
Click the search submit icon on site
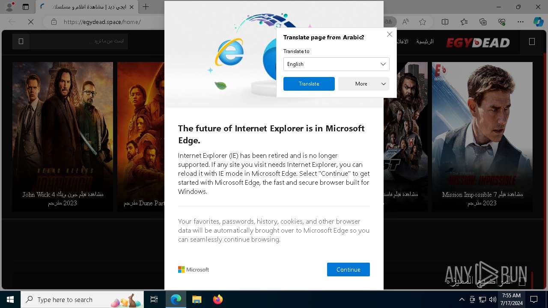pos(21,41)
